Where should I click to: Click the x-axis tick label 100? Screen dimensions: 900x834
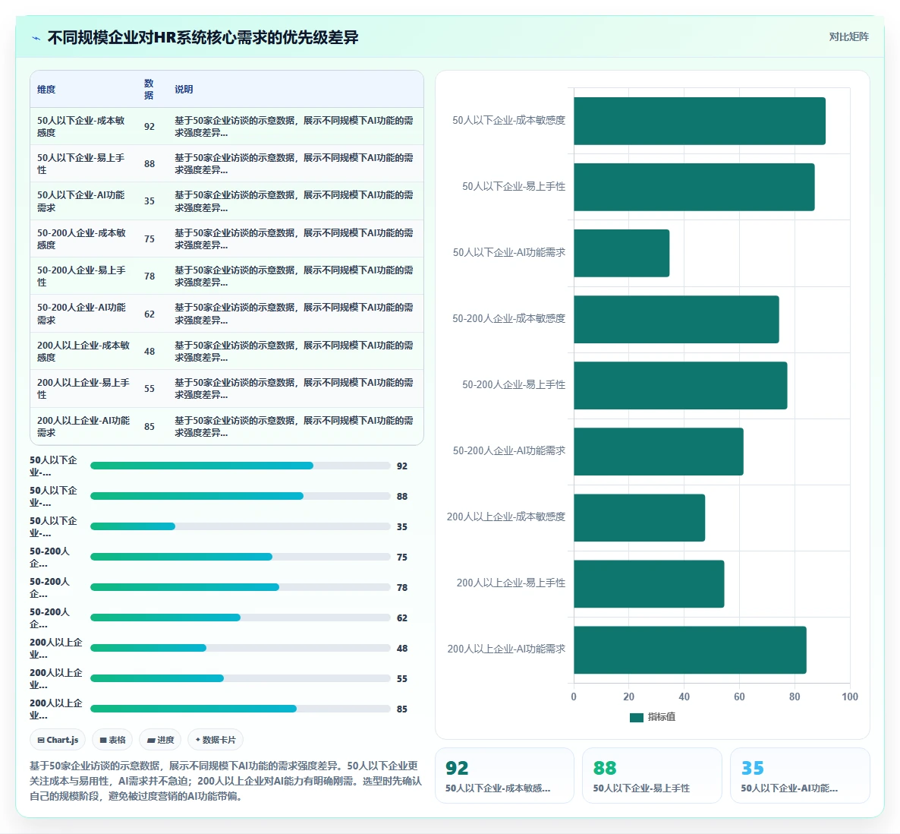849,697
